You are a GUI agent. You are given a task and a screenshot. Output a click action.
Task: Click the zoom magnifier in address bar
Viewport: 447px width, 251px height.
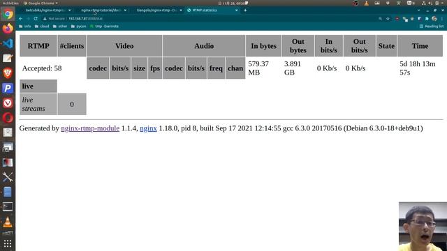pos(380,19)
